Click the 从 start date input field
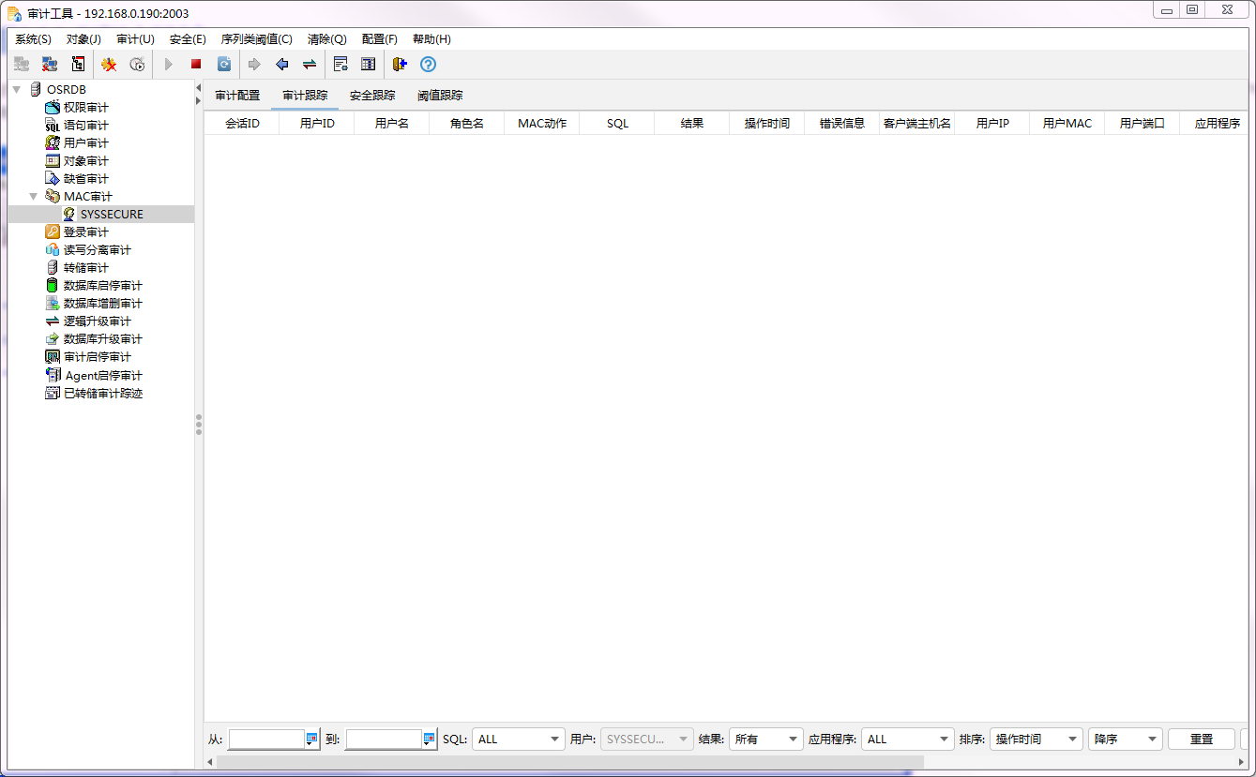 (x=266, y=740)
